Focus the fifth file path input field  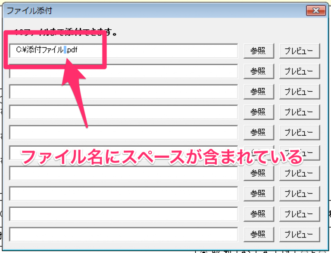[x=124, y=133]
